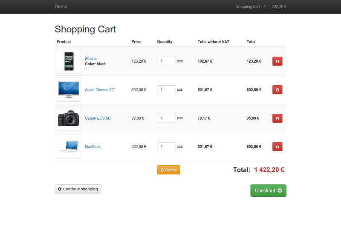Image resolution: width=341 pixels, height=250 pixels.
Task: Focus the iPhone quantity field
Action: [x=166, y=61]
